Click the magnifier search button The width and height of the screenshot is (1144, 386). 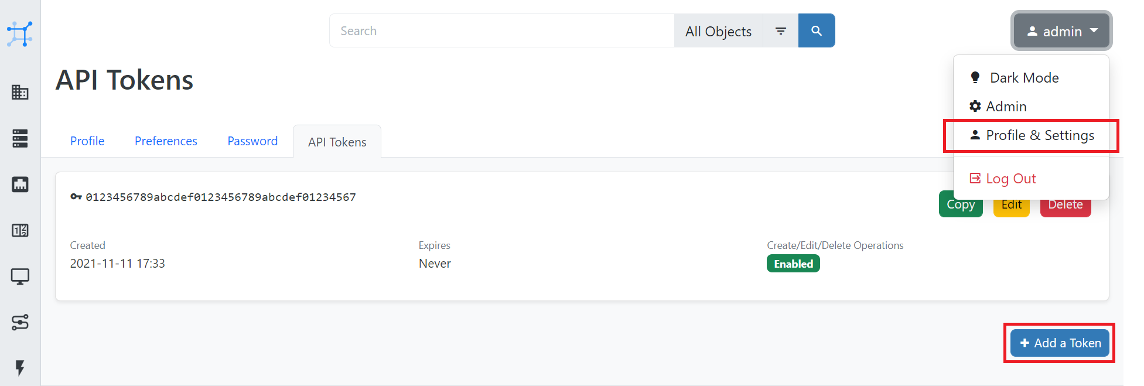[x=816, y=31]
